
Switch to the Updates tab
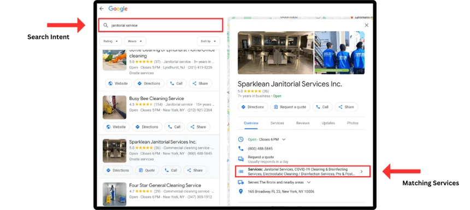tap(328, 123)
